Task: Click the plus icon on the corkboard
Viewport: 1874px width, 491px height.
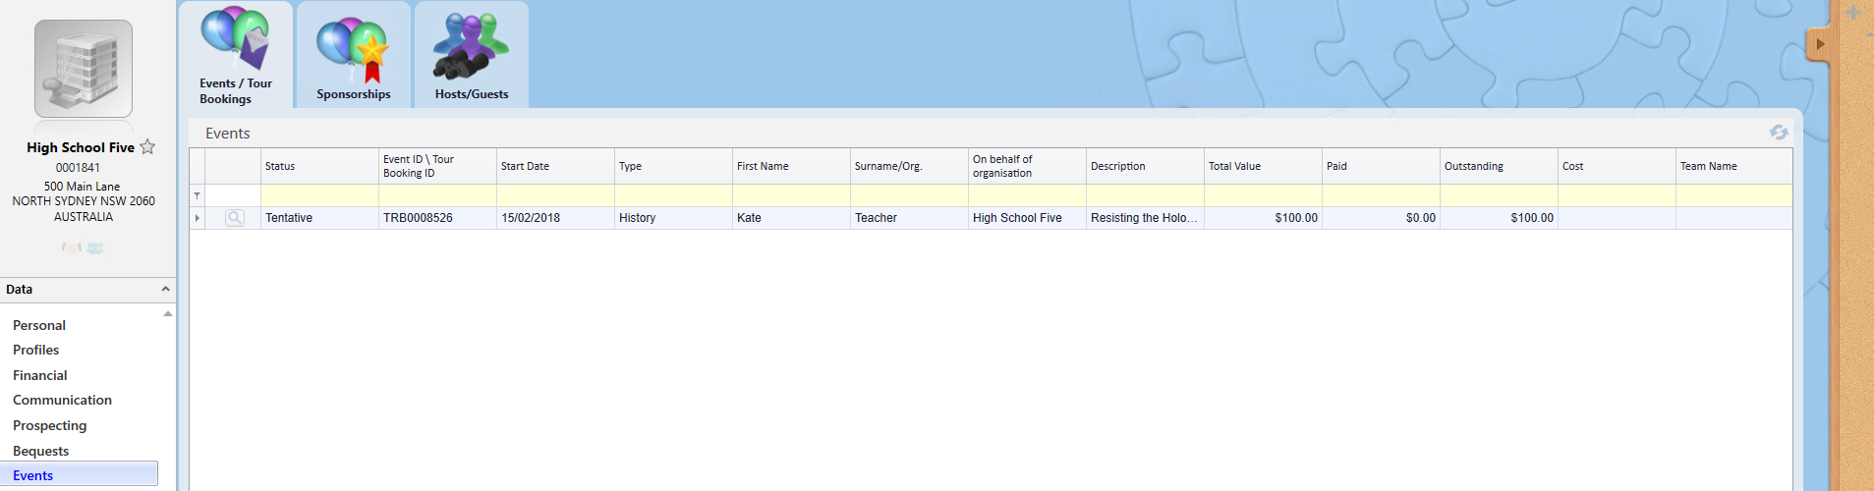Action: [x=1853, y=13]
